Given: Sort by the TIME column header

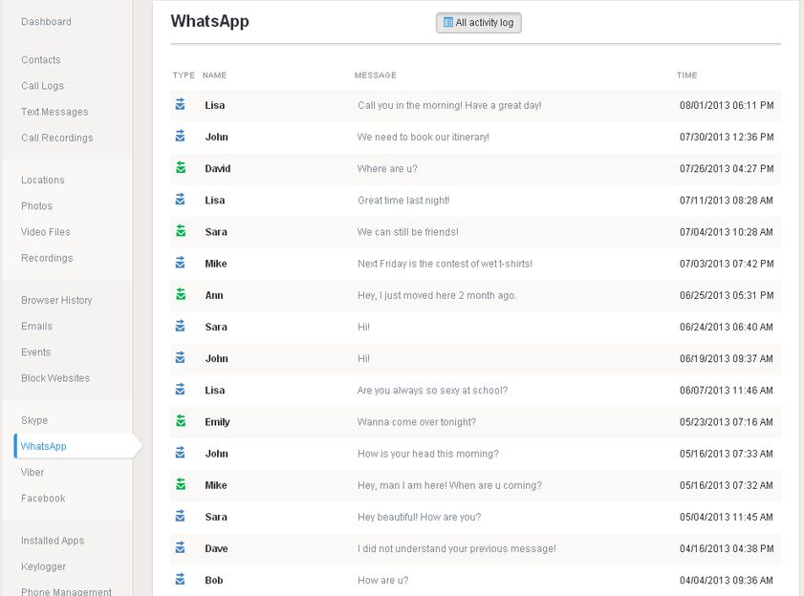Looking at the screenshot, I should [686, 75].
